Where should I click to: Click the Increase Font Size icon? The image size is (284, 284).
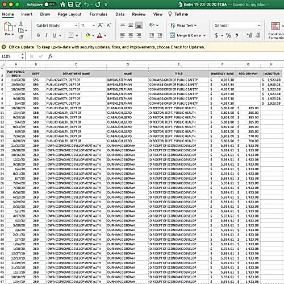[x=101, y=25]
